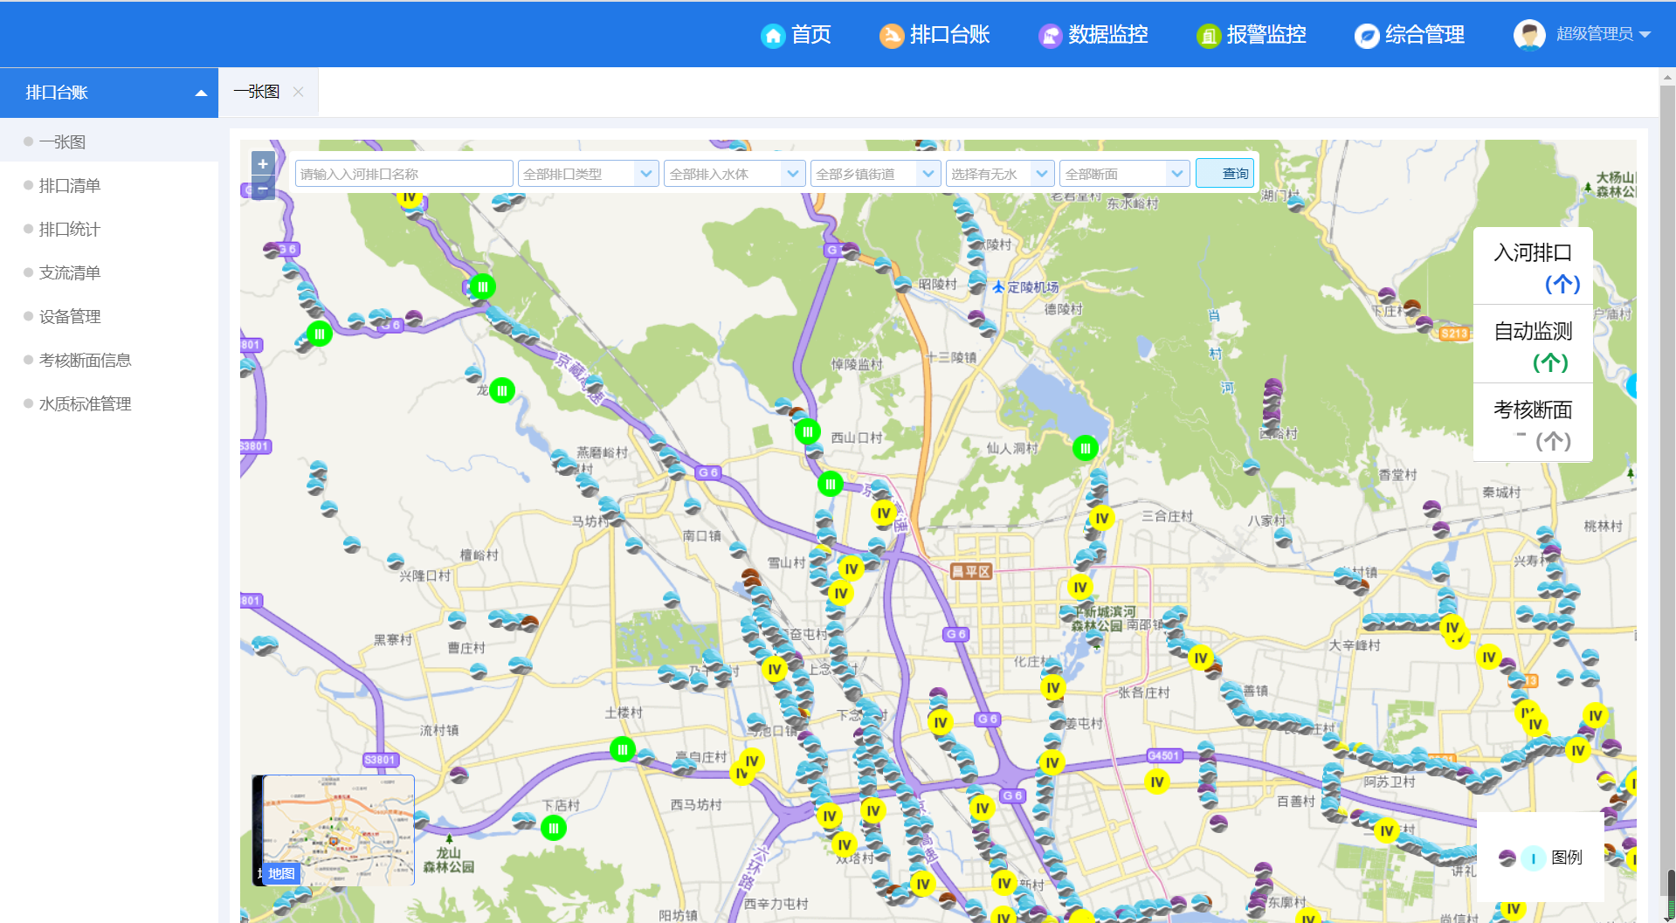The image size is (1676, 923).
Task: Click the 查询 search button
Action: tap(1224, 173)
